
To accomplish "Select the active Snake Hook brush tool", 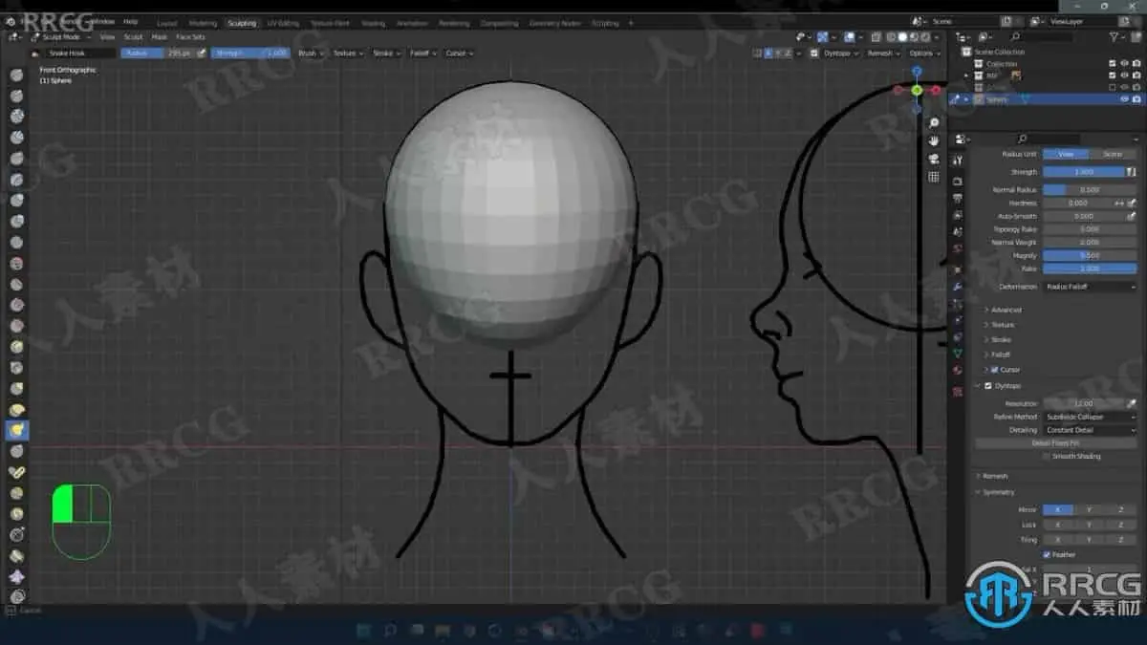I will point(16,431).
